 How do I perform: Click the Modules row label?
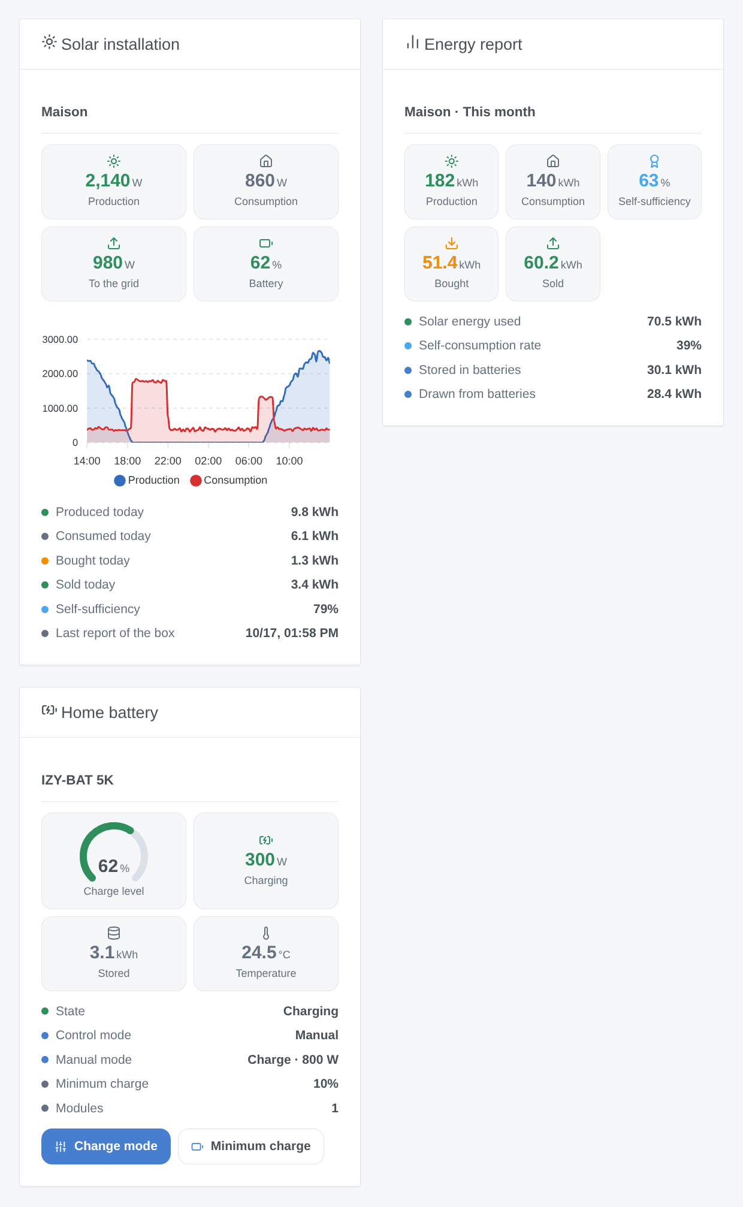point(80,1108)
